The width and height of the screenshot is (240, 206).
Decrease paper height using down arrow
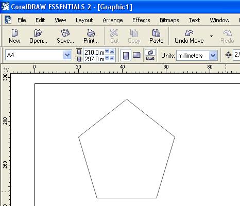[107, 58]
